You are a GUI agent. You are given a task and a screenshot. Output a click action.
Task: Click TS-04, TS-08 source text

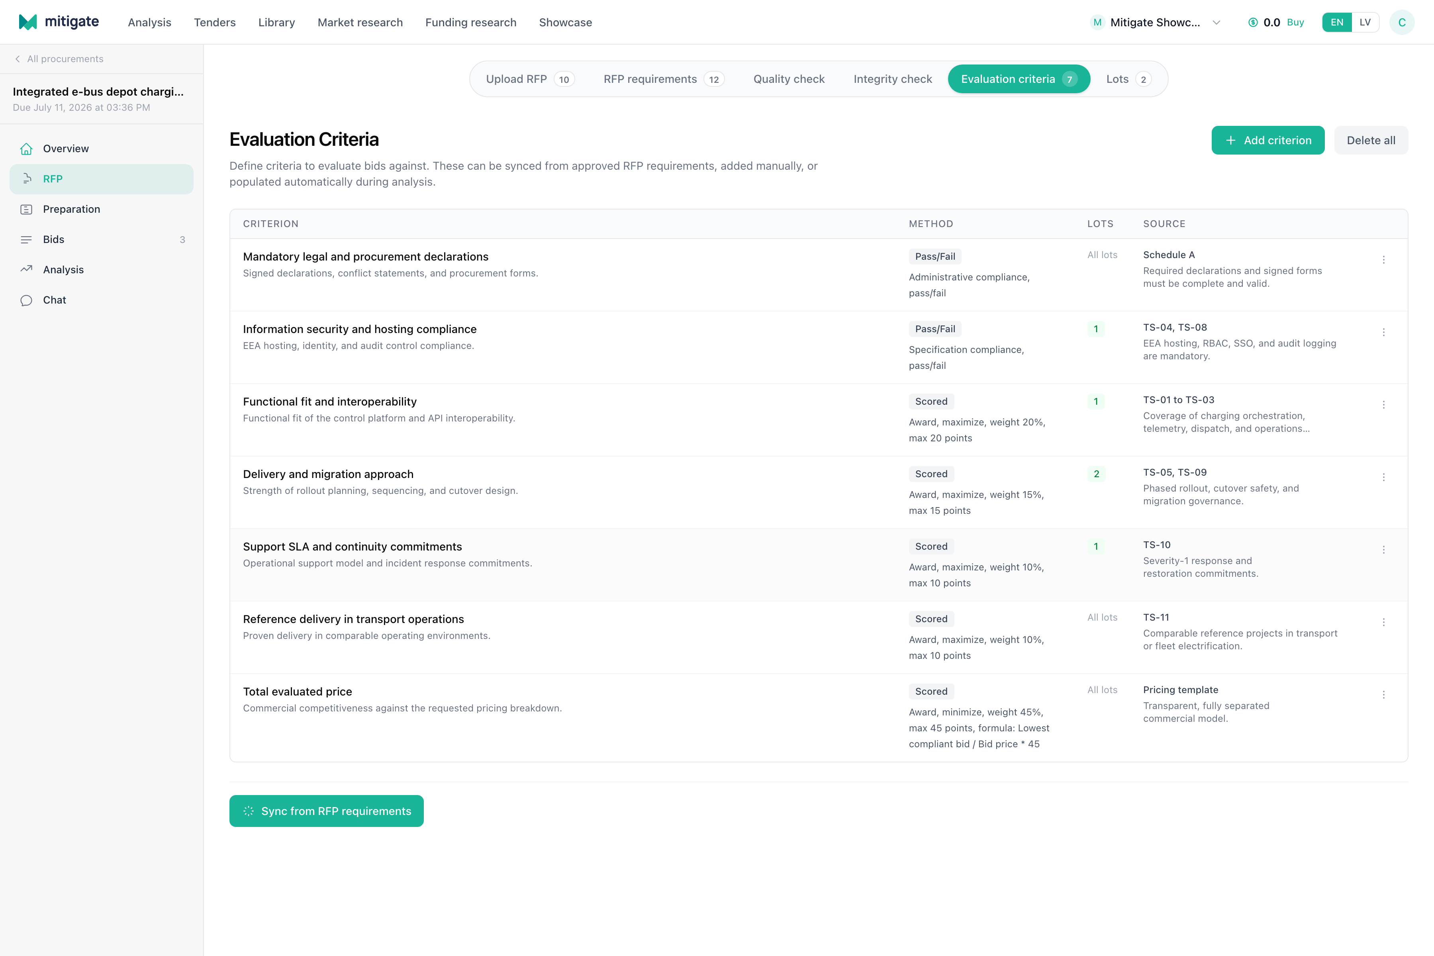tap(1175, 327)
